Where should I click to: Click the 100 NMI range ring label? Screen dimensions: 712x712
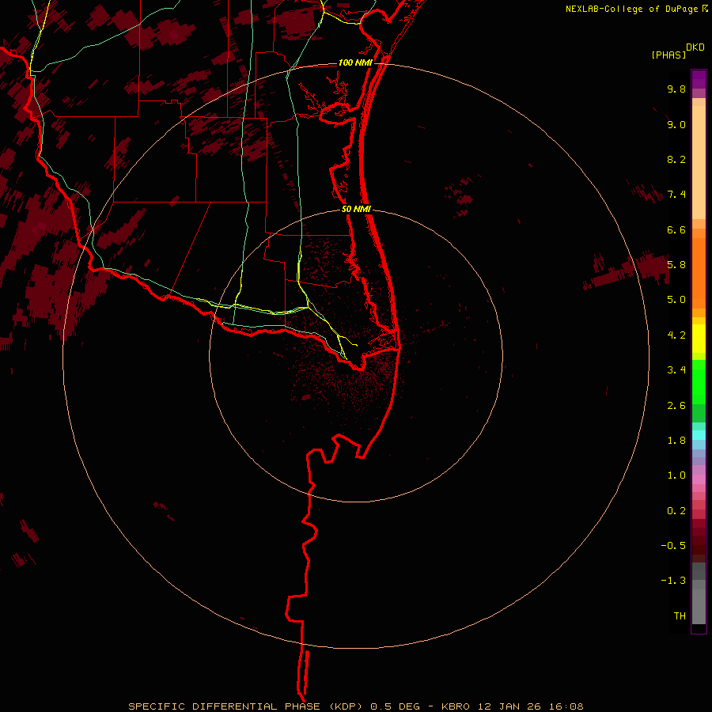pos(355,62)
